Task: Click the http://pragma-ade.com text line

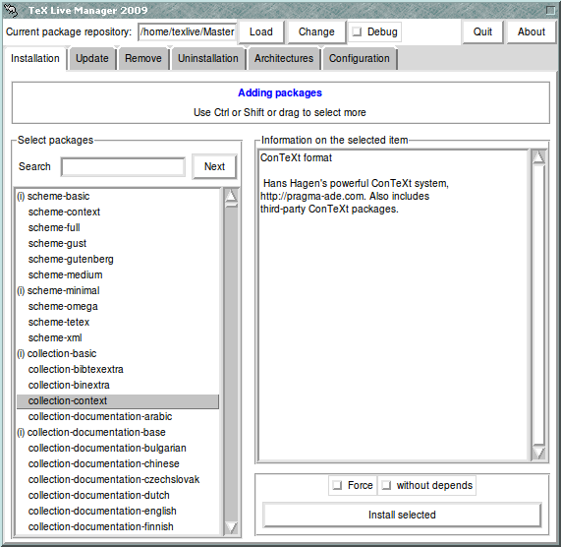Action: [x=345, y=197]
